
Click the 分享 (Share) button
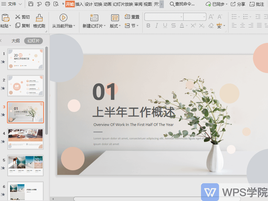pyautogui.click(x=239, y=4)
